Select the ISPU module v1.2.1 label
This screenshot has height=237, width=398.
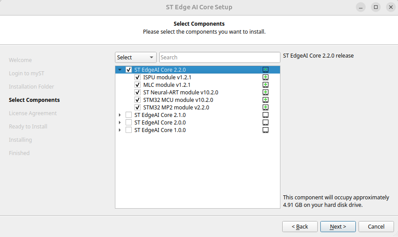click(x=167, y=78)
